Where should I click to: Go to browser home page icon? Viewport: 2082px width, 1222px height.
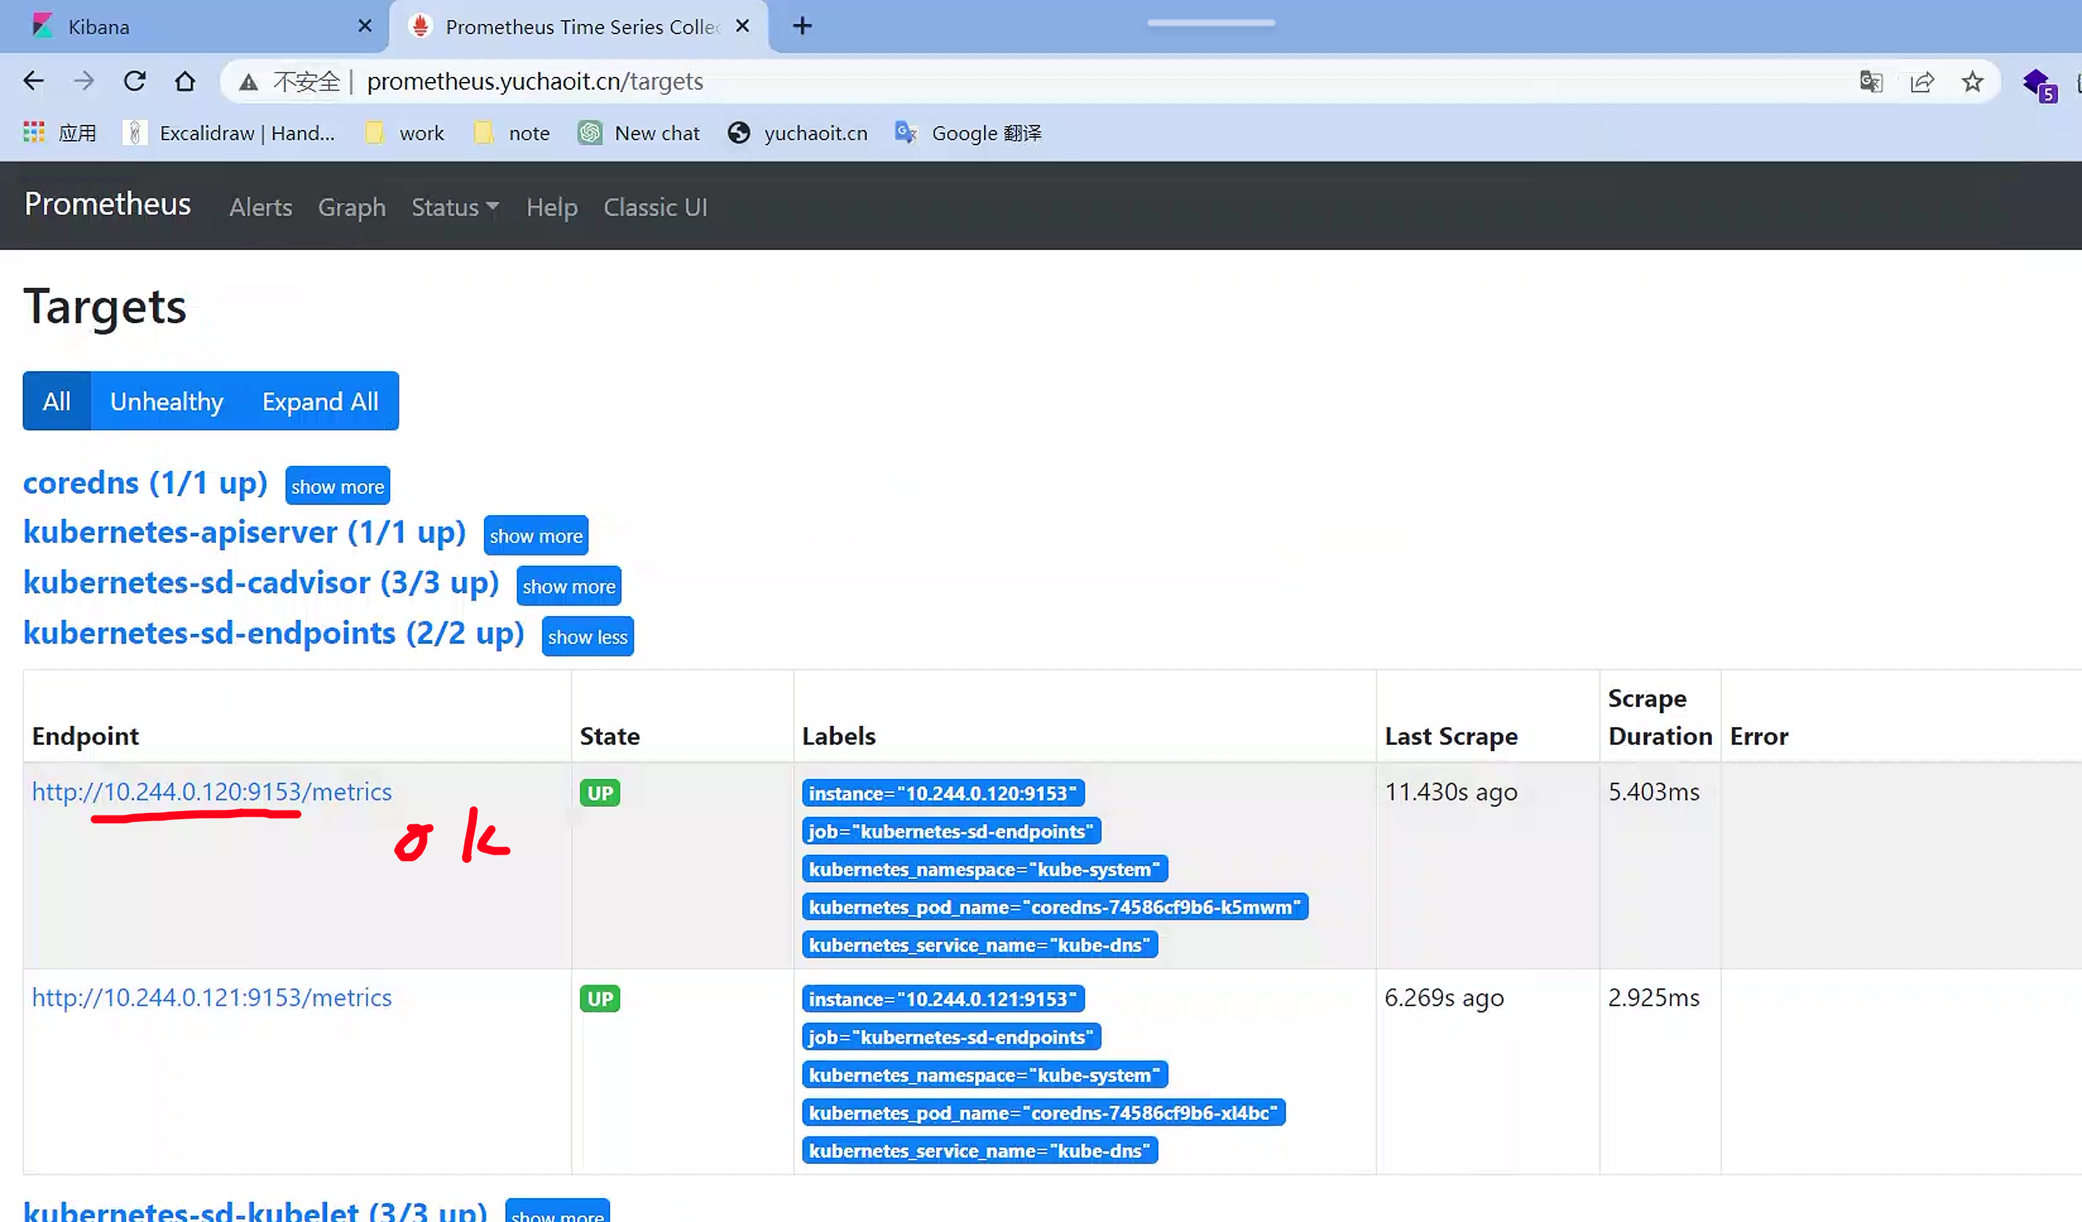click(185, 81)
